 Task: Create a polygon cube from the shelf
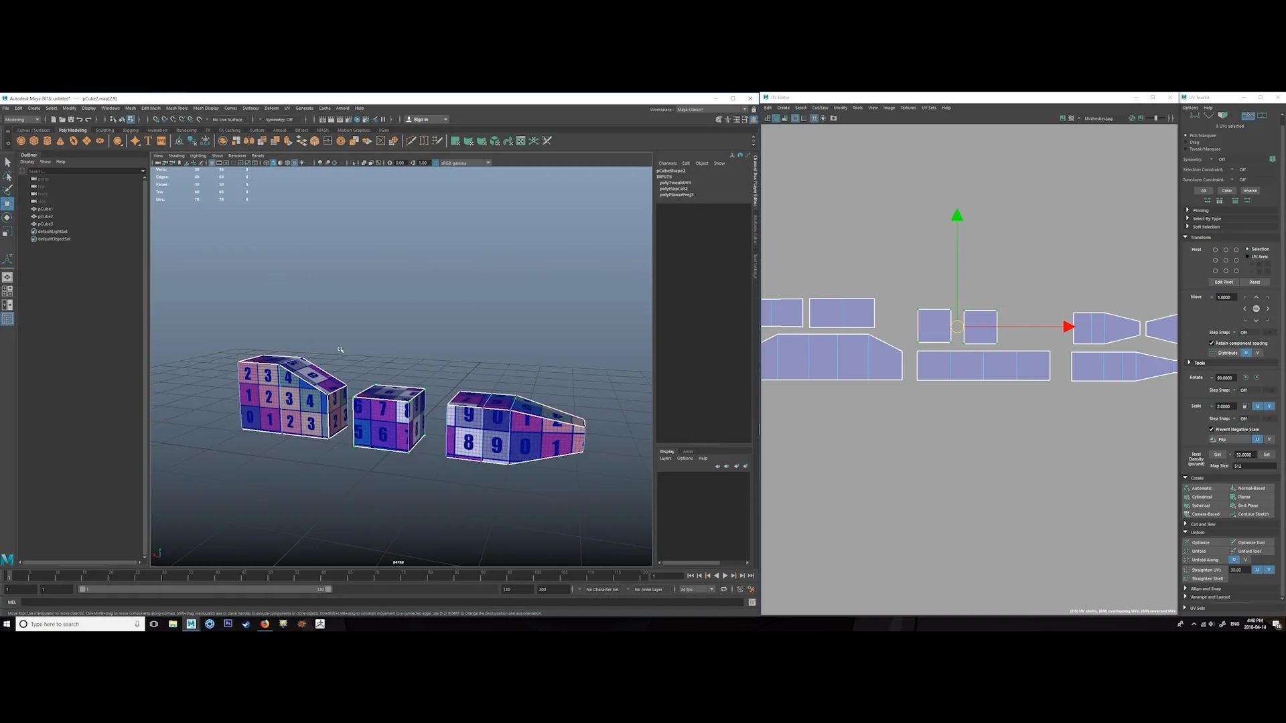pyautogui.click(x=34, y=141)
